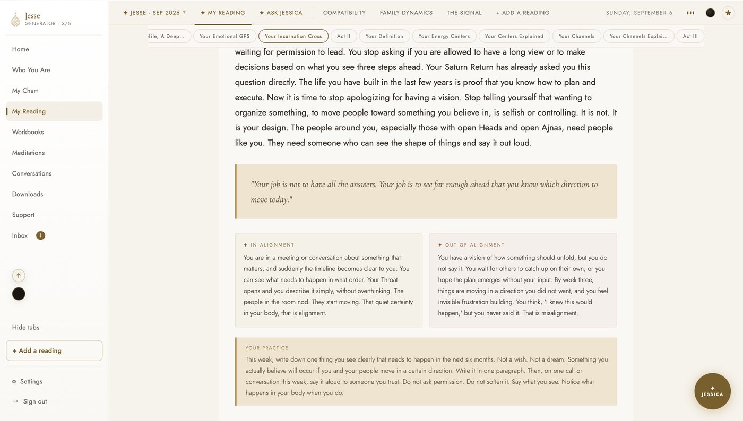Toggle the dark circle switch in the sidebar
The image size is (743, 421).
19,294
